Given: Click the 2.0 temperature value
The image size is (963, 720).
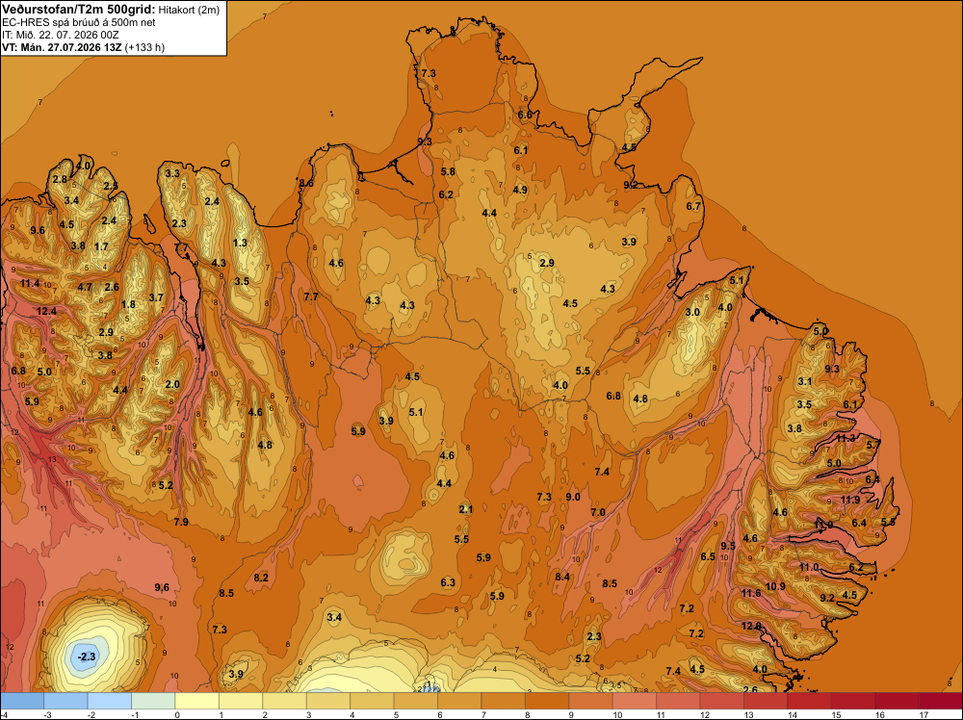Looking at the screenshot, I should point(172,385).
